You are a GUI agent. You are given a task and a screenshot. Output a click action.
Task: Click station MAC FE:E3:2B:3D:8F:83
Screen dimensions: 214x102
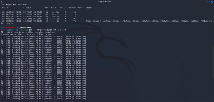33,14
